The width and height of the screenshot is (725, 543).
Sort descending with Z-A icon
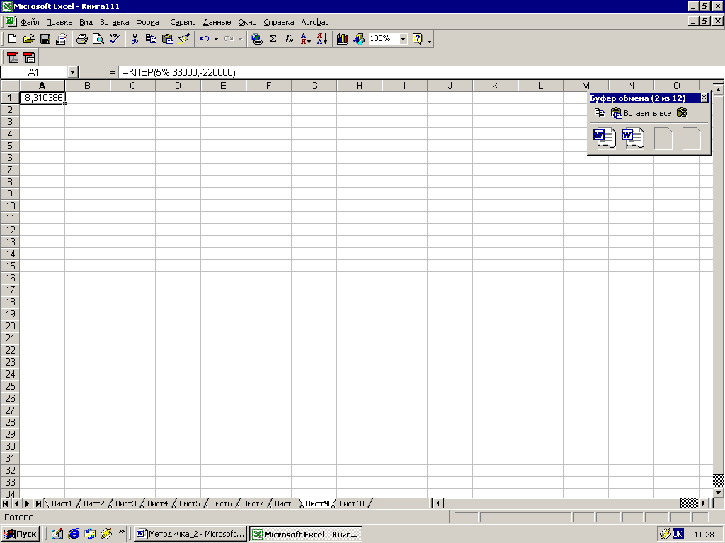(322, 40)
